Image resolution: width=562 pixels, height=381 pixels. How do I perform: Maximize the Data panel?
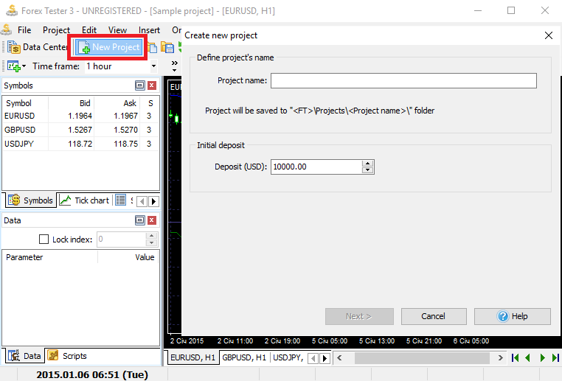pos(140,220)
